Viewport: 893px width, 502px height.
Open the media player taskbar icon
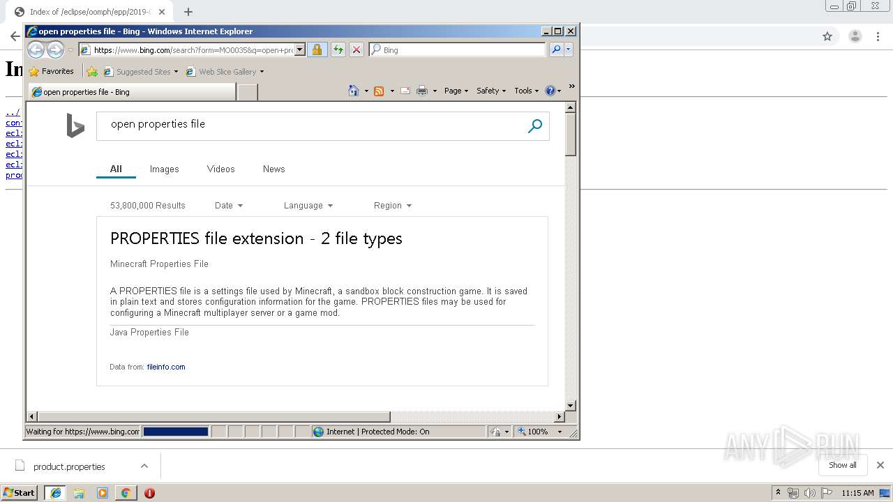pyautogui.click(x=103, y=493)
